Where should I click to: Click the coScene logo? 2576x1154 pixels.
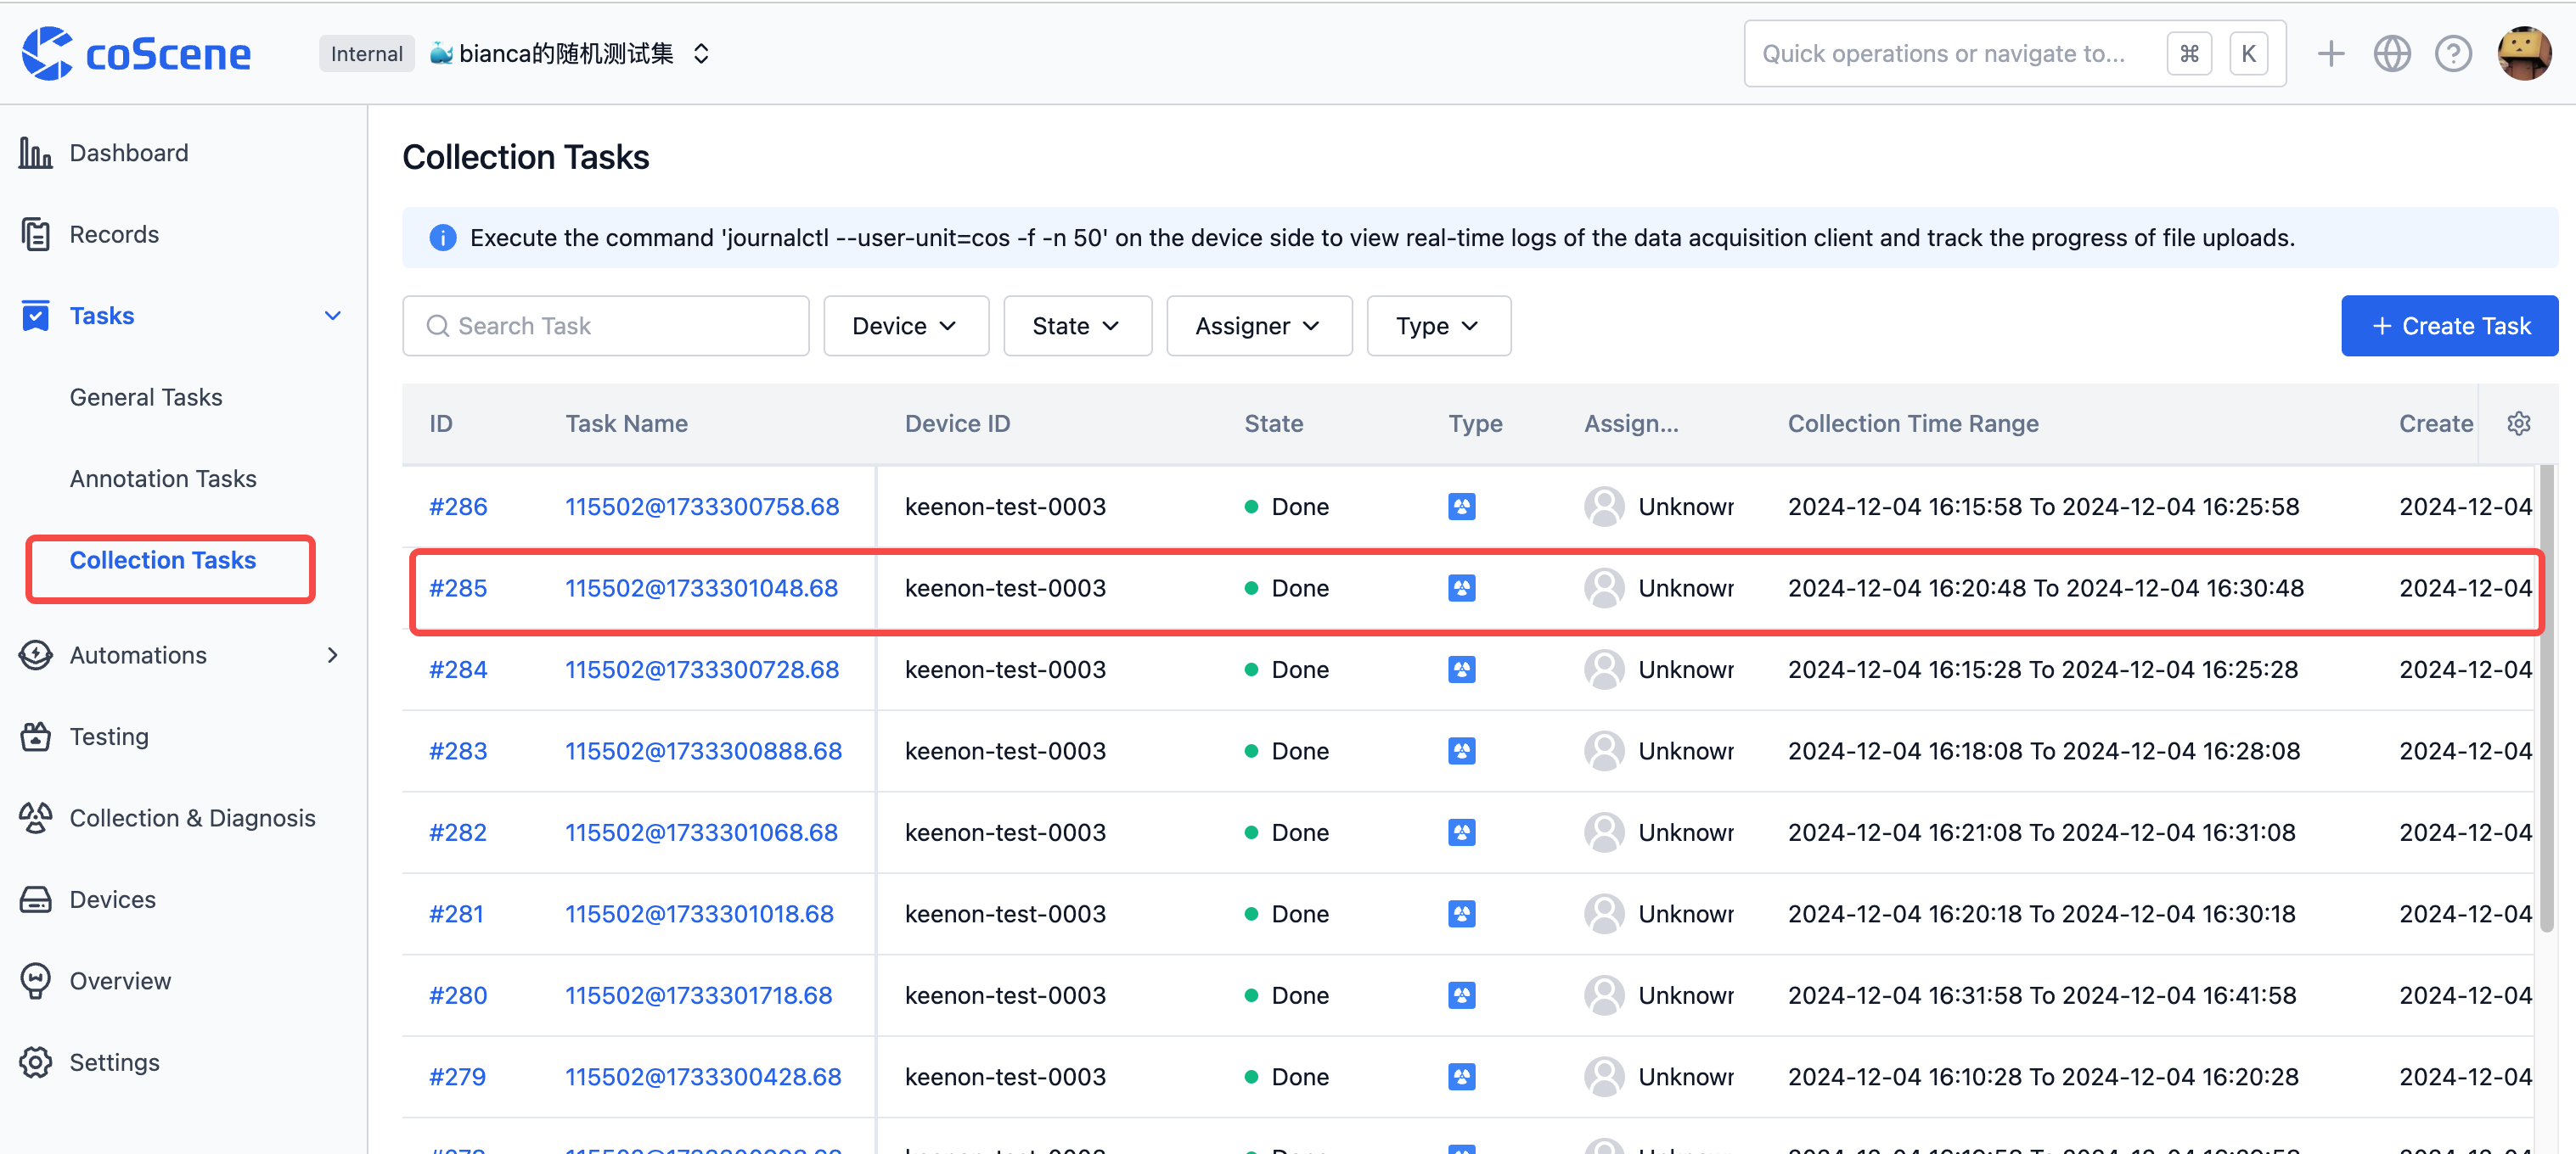[136, 53]
